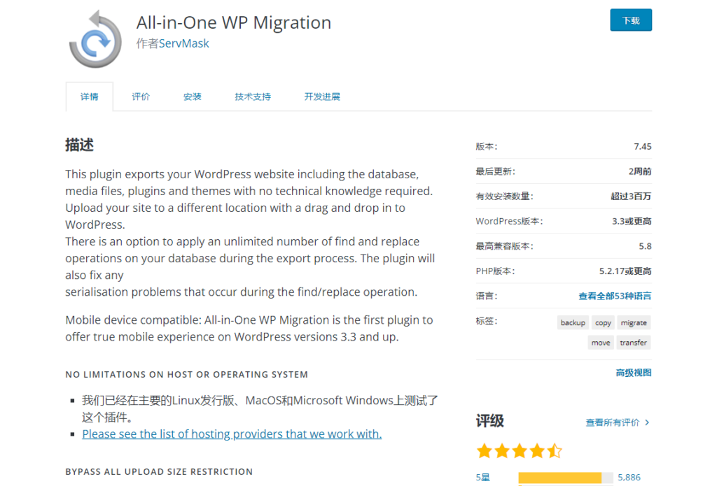Click the All-in-One WP Migration plugin icon
This screenshot has width=717, height=486.
[95, 39]
